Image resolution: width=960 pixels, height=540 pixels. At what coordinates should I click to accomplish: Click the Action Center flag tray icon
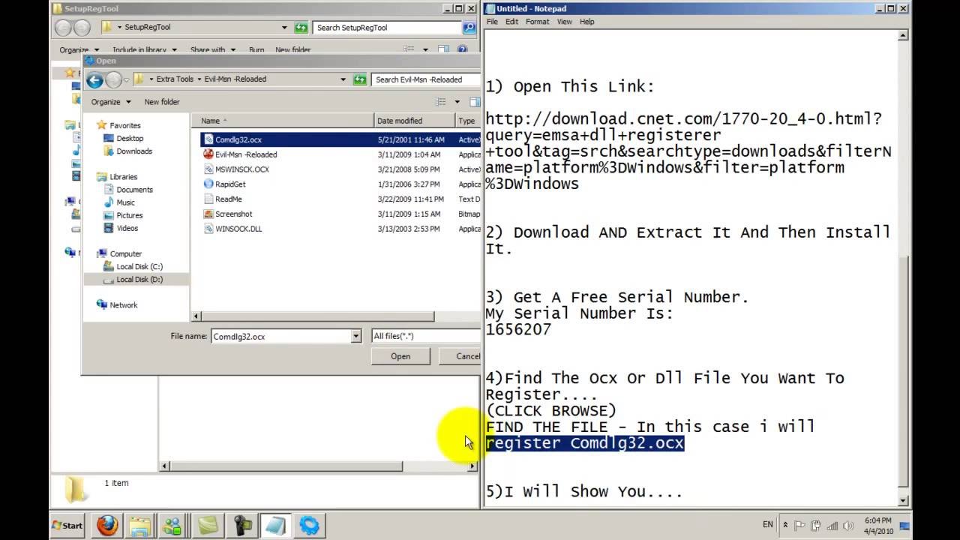pyautogui.click(x=799, y=525)
